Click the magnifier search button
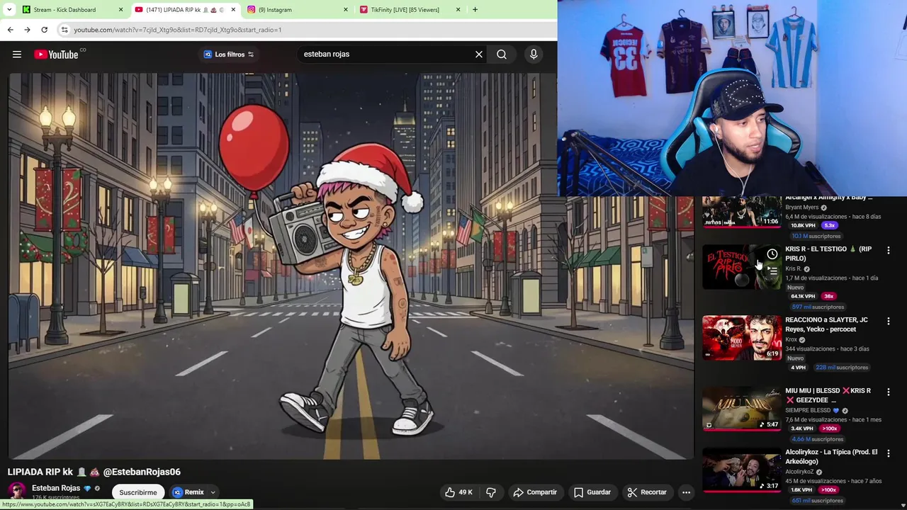The image size is (907, 510). [x=502, y=55]
